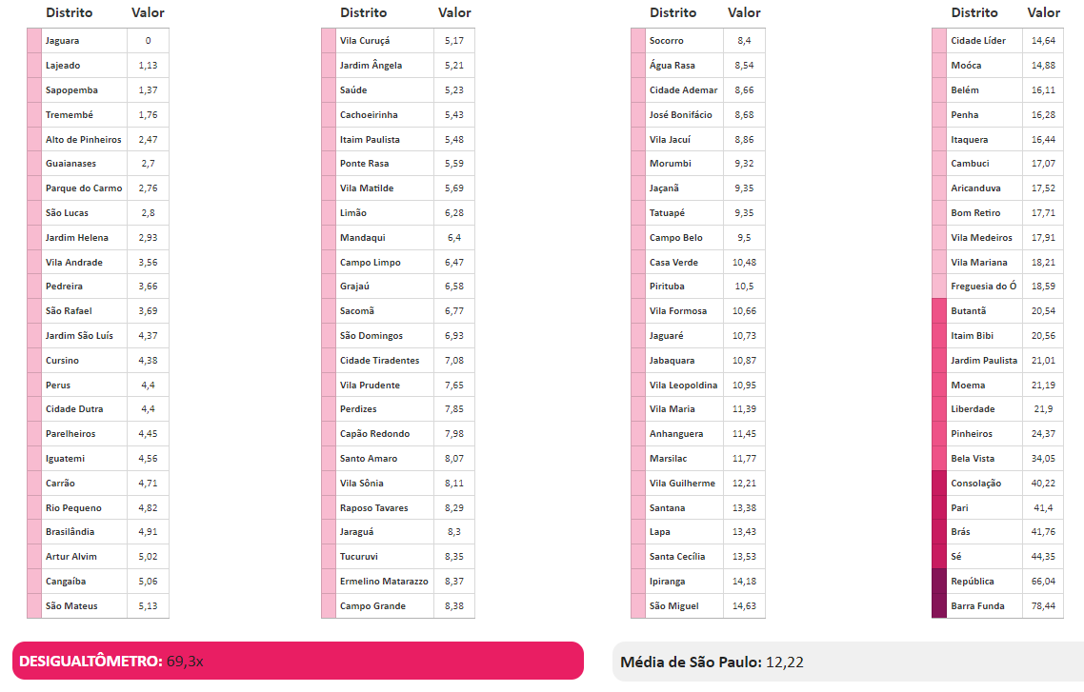Select the Distrito header above Cidade Líder
This screenshot has height=692, width=1084.
click(x=974, y=13)
